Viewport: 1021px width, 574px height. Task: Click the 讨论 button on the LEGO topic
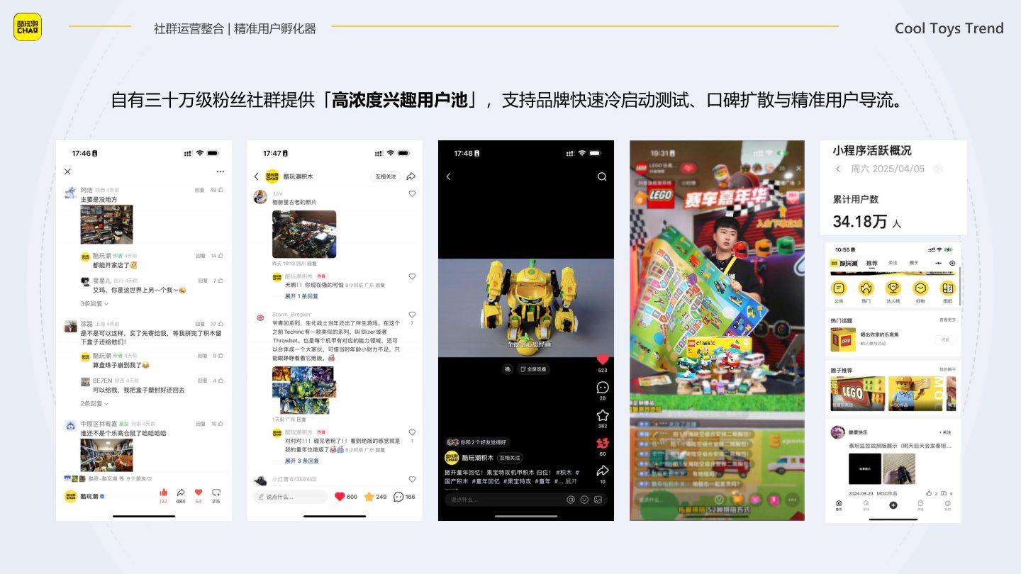tap(945, 339)
